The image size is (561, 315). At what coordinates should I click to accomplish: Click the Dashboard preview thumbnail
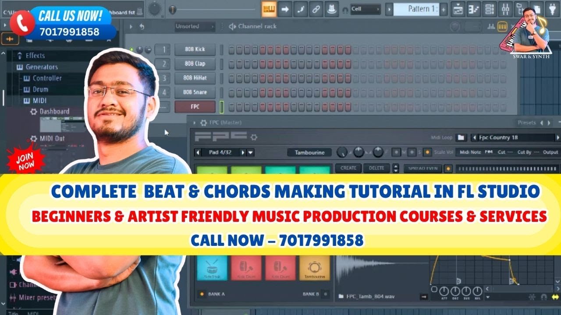(63, 124)
